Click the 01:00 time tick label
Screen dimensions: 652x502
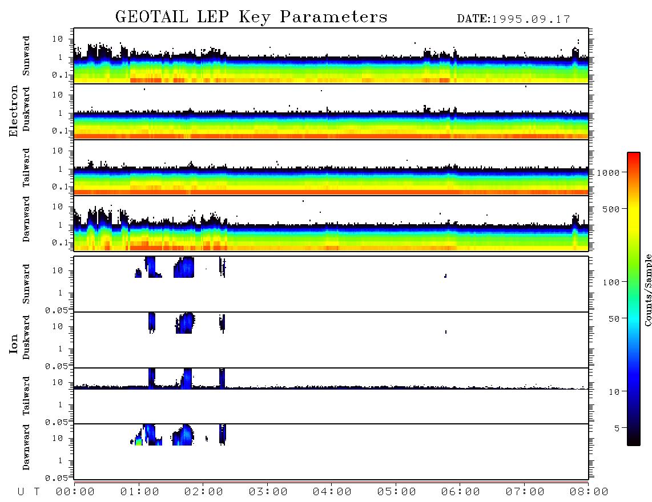click(140, 492)
